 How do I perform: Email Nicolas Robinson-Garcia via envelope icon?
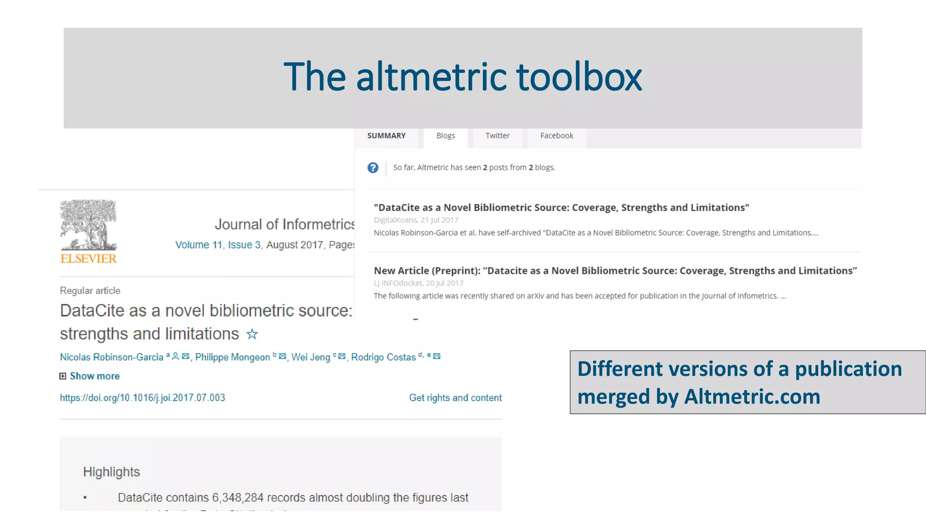pos(185,356)
